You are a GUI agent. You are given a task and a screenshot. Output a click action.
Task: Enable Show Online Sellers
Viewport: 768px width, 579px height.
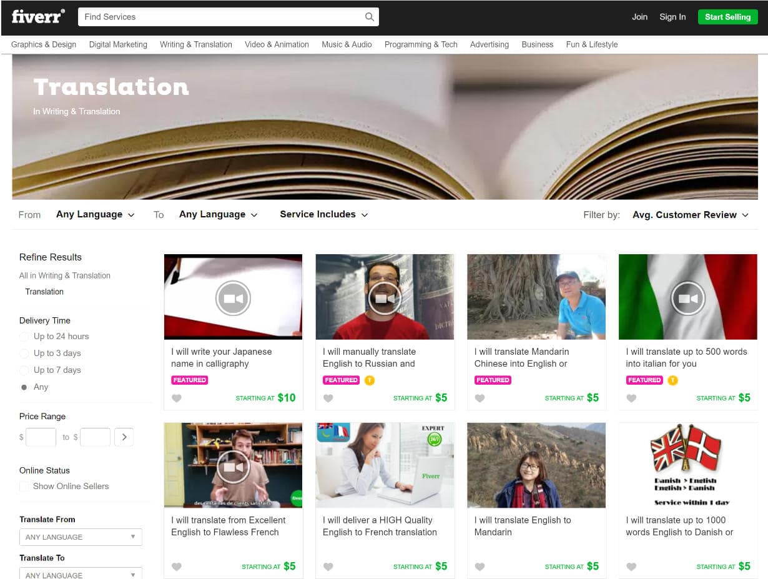click(x=23, y=486)
